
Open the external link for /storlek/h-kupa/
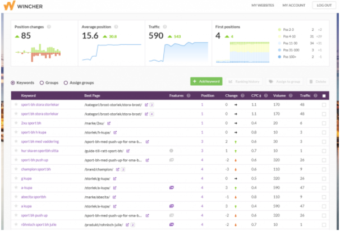[x=115, y=132]
